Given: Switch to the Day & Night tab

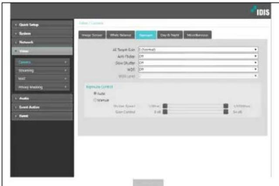Looking at the screenshot, I should point(170,35).
